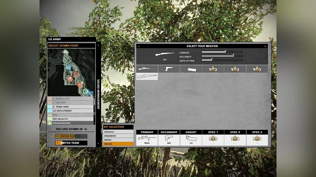Click the KIT SELECTION header
Screen dimensions: 316x177
tap(118, 127)
